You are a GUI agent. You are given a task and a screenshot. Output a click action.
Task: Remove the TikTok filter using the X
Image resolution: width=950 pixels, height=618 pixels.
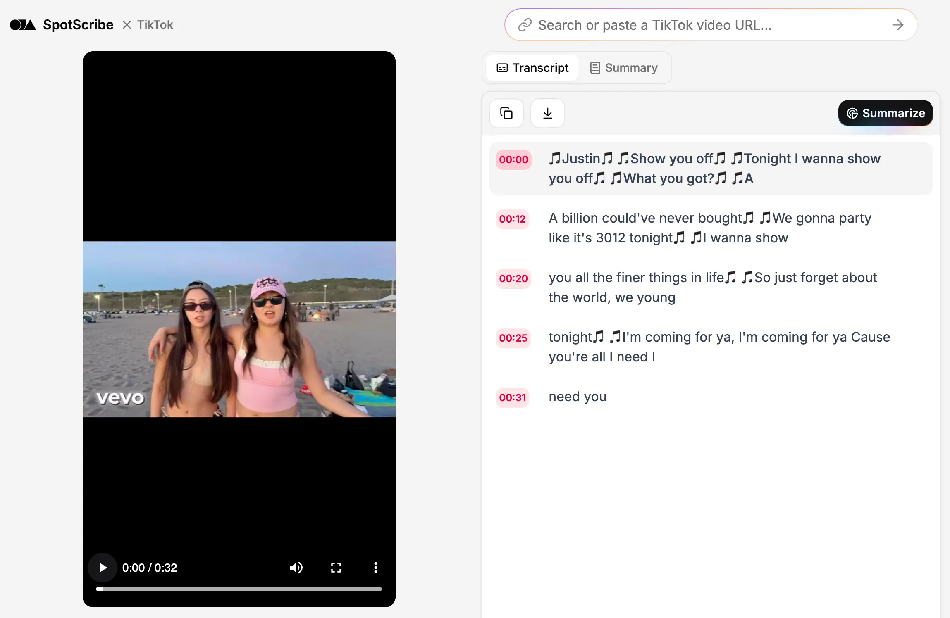pyautogui.click(x=127, y=25)
